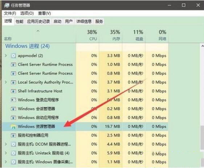This screenshot has width=204, height=168.
Task: Click the Task Manager title bar icon
Action: pyautogui.click(x=7, y=5)
